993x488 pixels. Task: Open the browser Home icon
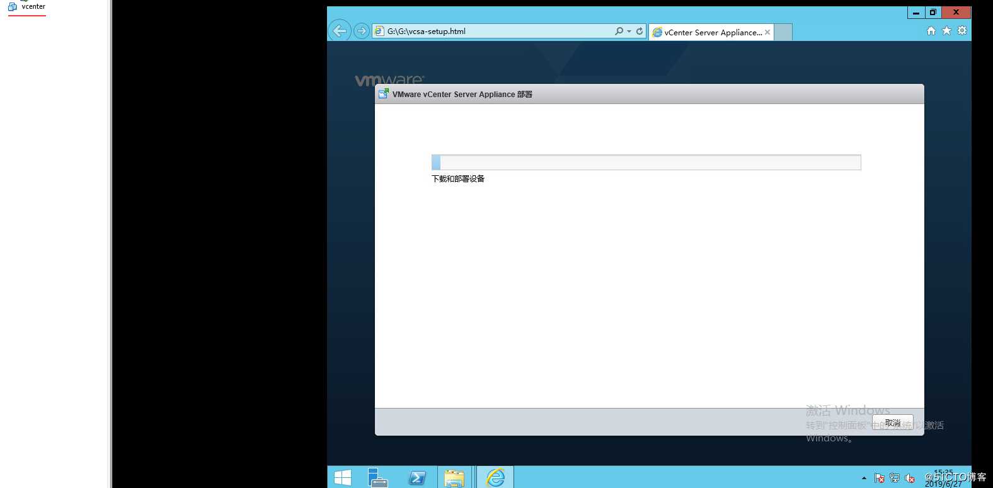coord(931,30)
